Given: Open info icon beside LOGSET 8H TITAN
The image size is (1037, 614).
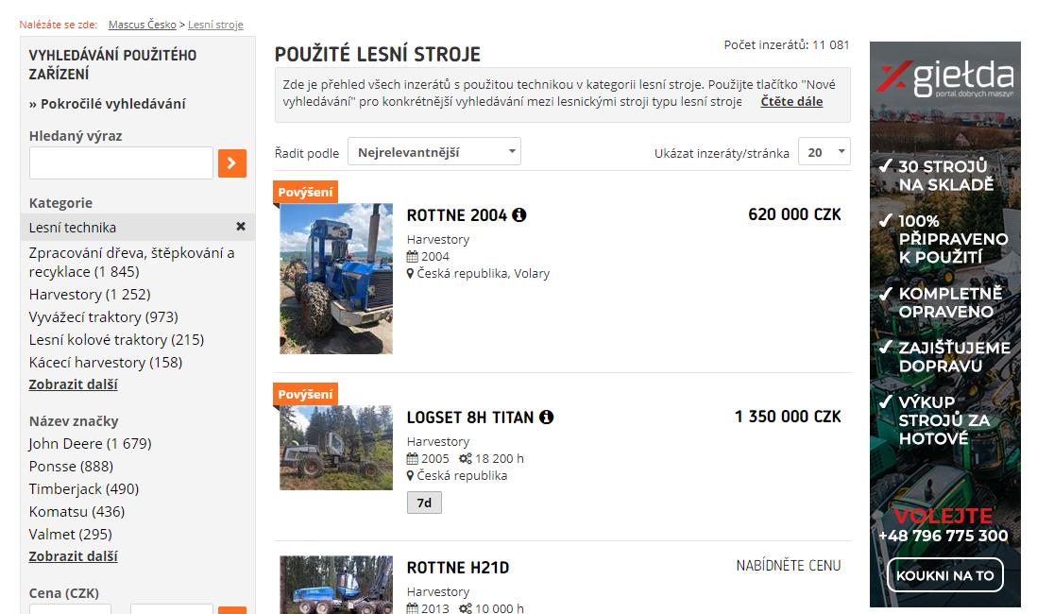Looking at the screenshot, I should pyautogui.click(x=546, y=418).
